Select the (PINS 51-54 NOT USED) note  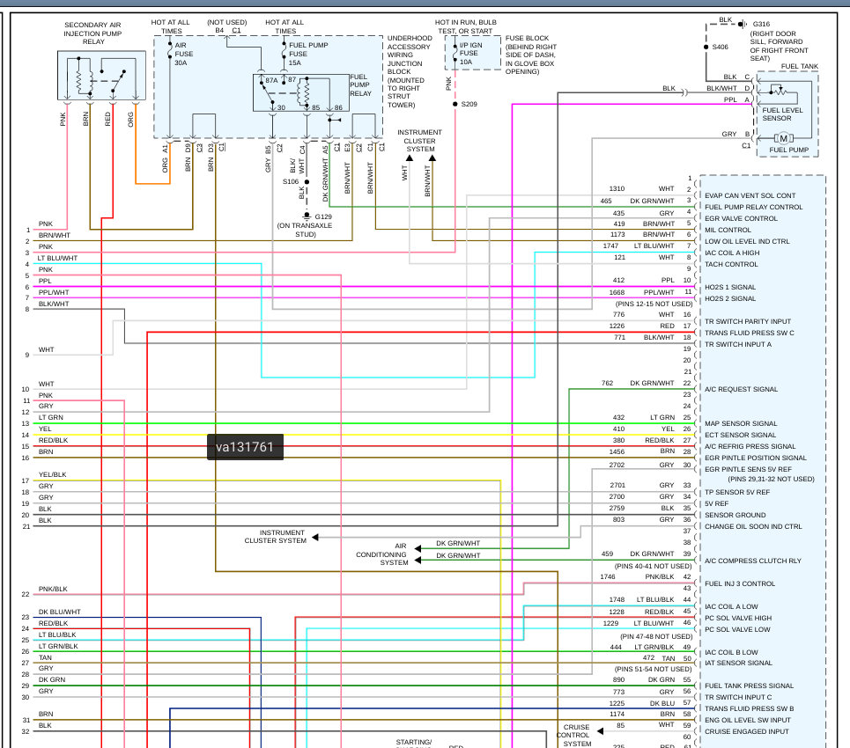pos(654,669)
